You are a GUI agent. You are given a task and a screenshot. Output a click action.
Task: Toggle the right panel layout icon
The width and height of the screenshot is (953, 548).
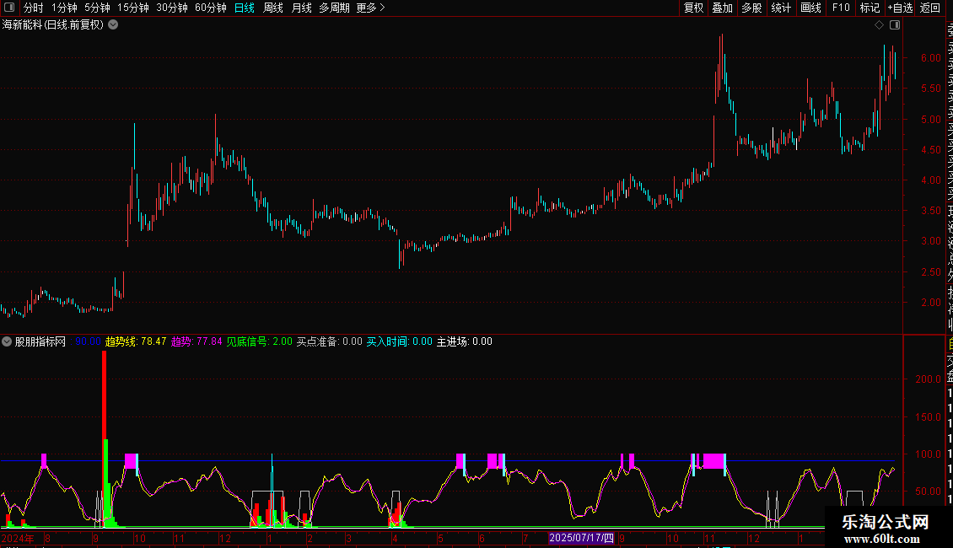point(895,25)
